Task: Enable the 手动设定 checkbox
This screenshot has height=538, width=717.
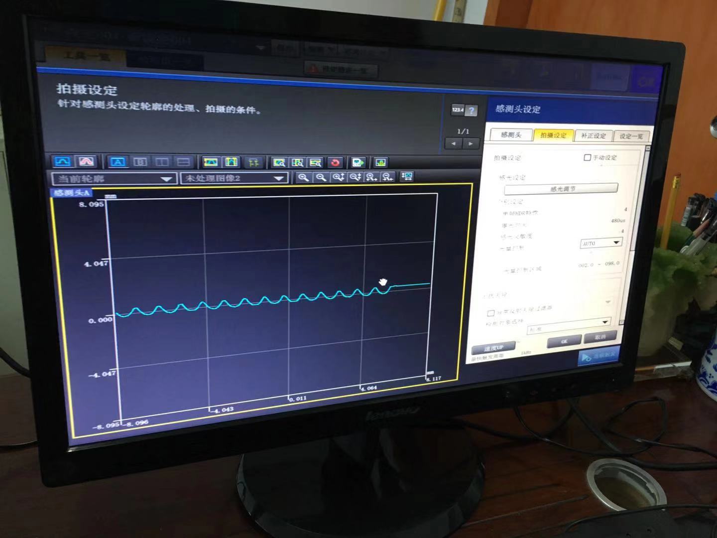Action: (587, 157)
